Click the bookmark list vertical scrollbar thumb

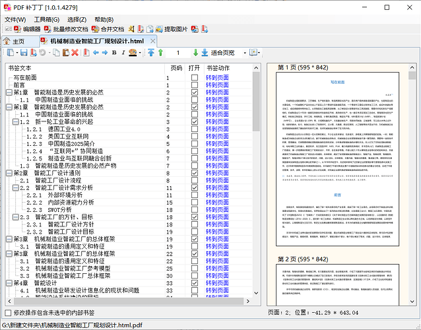click(256, 102)
